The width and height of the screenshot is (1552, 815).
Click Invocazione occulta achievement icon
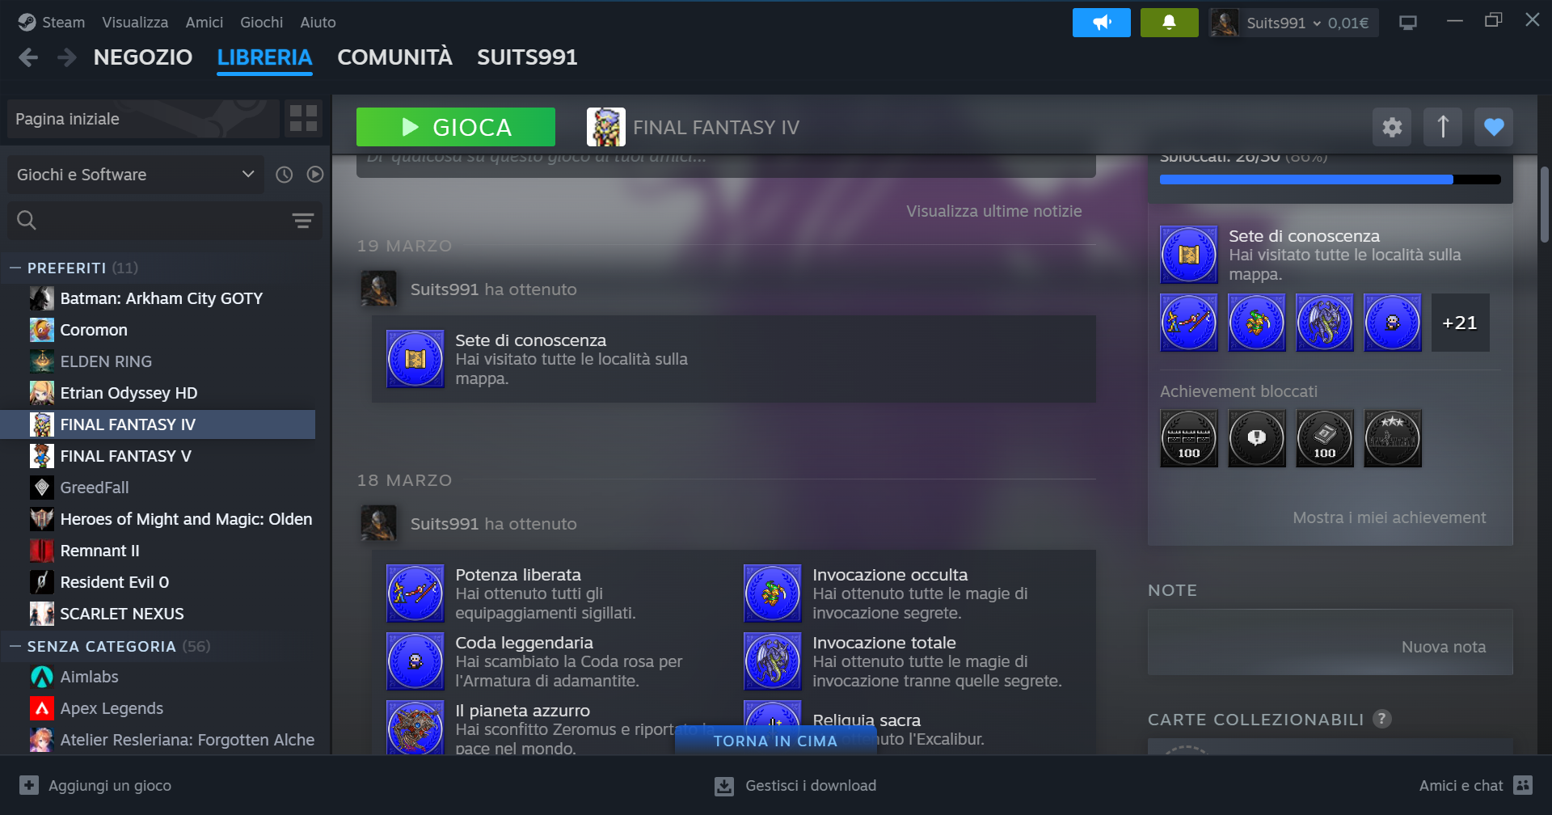(773, 593)
